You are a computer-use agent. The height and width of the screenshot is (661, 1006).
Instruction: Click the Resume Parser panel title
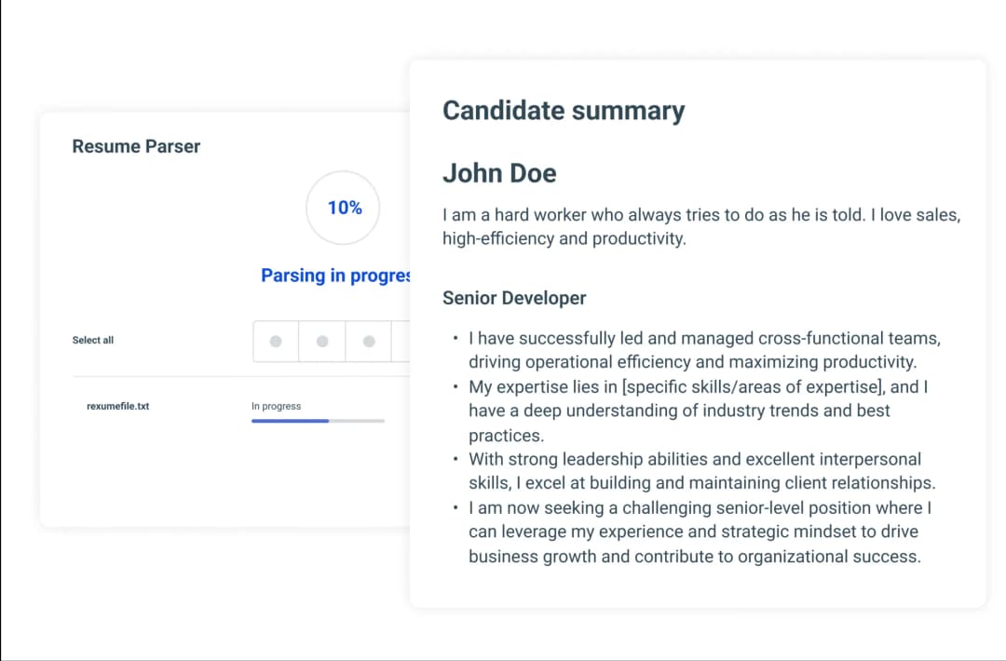136,146
